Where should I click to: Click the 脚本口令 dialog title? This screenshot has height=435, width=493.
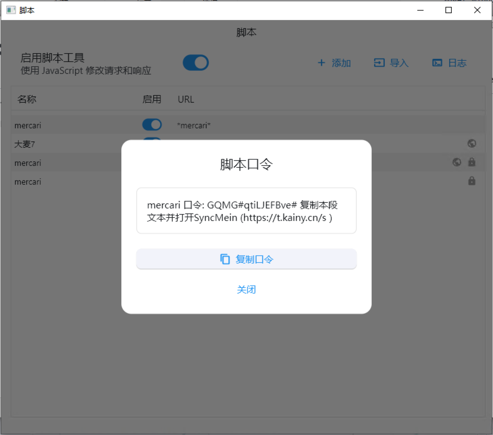coord(246,164)
